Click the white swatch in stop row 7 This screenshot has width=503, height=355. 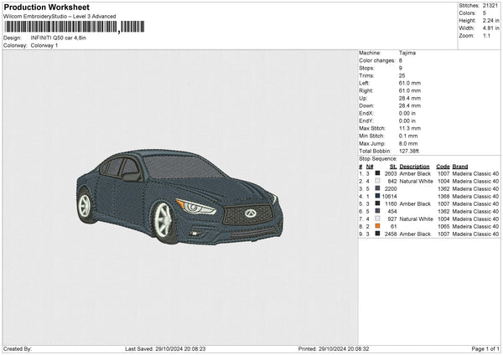377,219
